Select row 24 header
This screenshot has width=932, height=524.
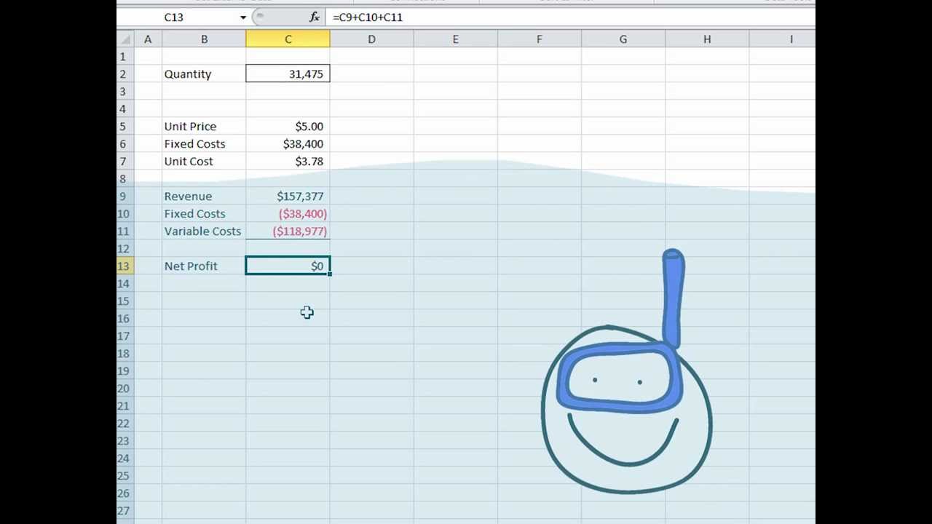[125, 458]
